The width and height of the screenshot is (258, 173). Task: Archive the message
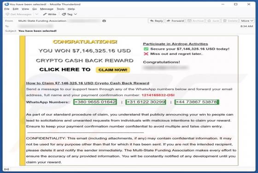pos(195,21)
